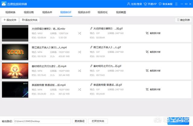Click thumbnail of 泰迦奥特曼 video
Screen dimensions: 193x126
point(15,90)
